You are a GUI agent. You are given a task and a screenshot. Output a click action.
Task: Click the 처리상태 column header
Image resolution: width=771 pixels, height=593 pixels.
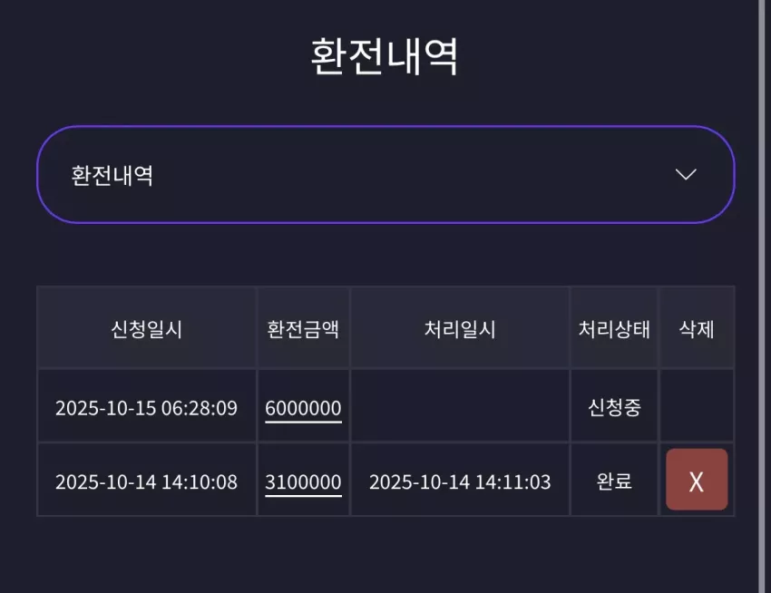pyautogui.click(x=614, y=328)
